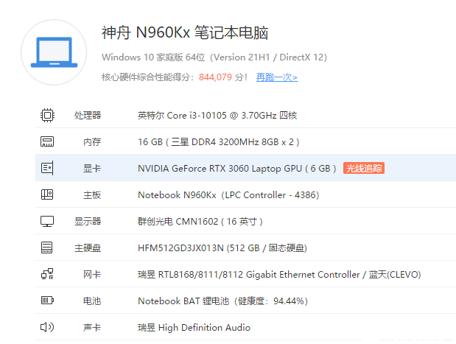Click the network card icon
This screenshot has width=456, height=344.
[x=47, y=274]
